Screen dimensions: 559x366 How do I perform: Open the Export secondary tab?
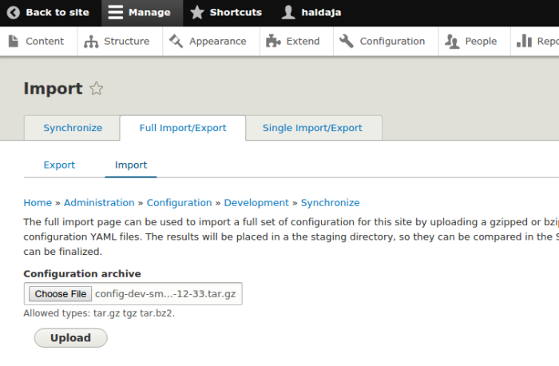pos(59,165)
